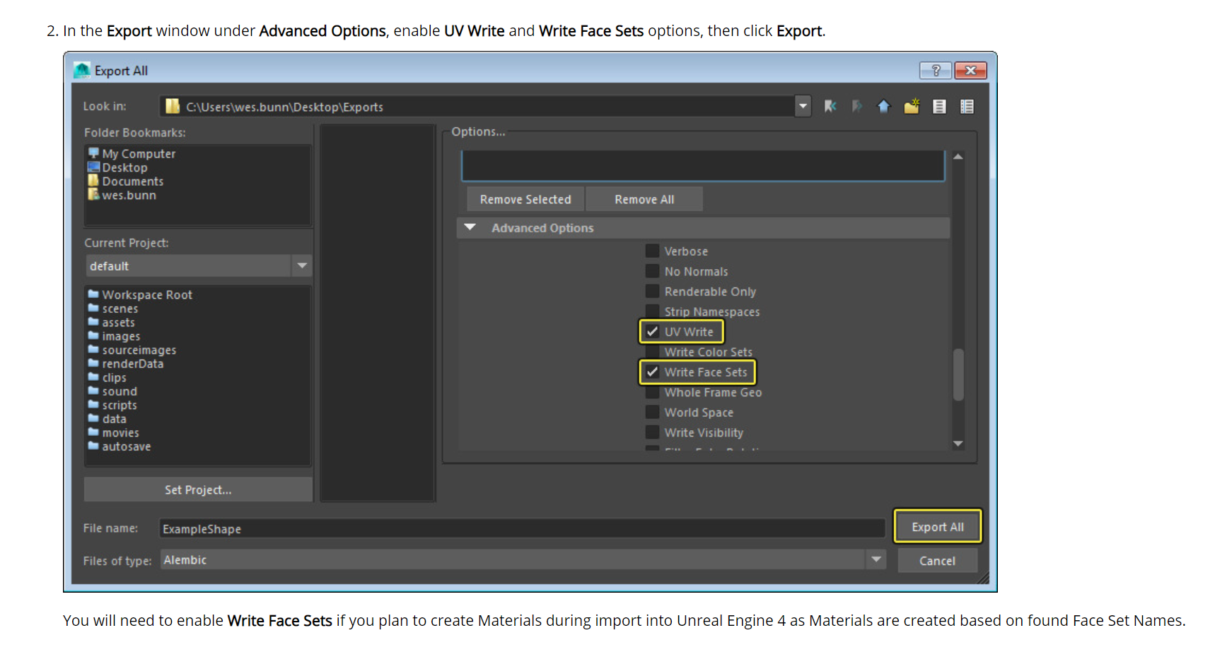Go up one directory level
The width and height of the screenshot is (1227, 664).
point(883,106)
